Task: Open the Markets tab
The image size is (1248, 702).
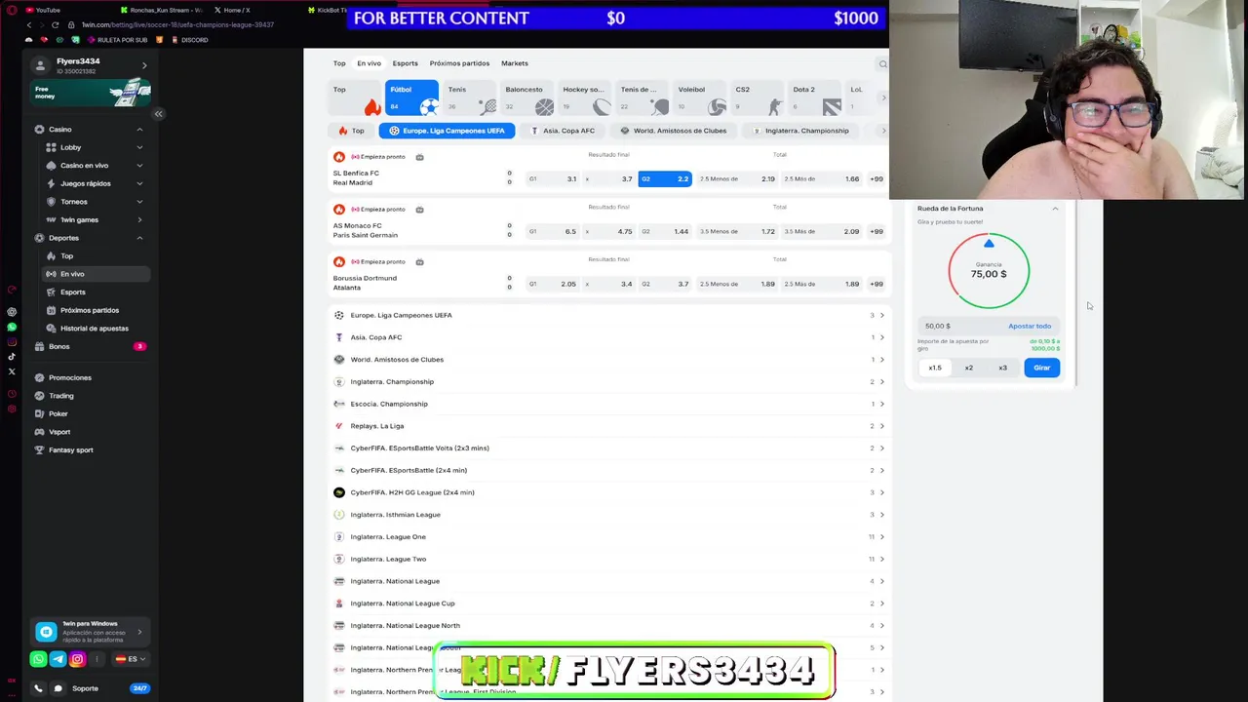Action: point(515,63)
